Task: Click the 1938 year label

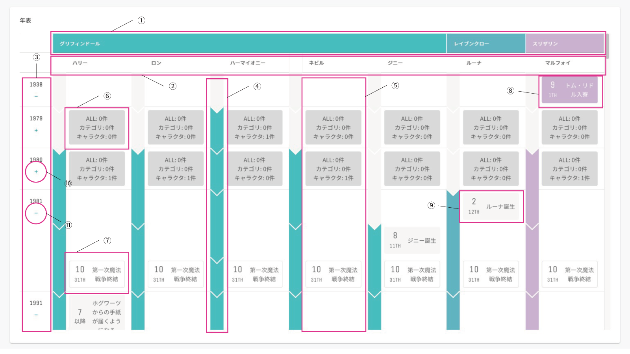Action: (36, 85)
